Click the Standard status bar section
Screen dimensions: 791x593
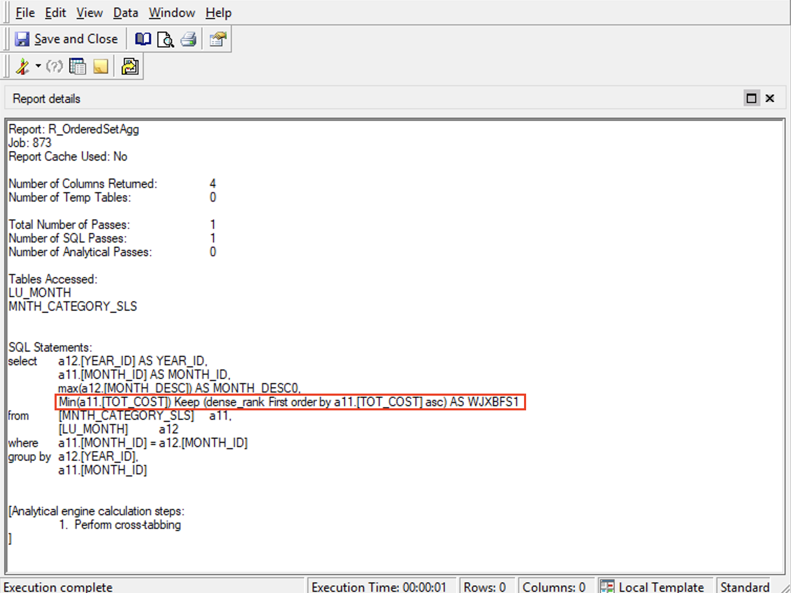(745, 586)
